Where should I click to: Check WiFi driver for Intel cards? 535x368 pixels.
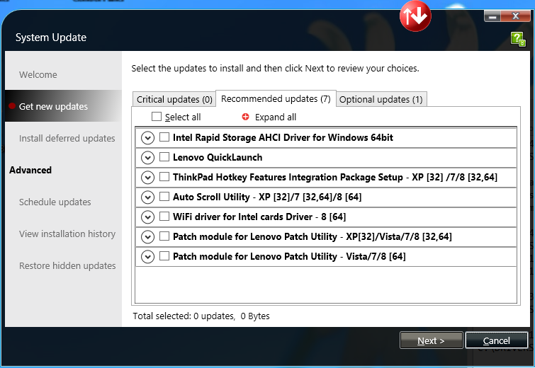click(164, 216)
